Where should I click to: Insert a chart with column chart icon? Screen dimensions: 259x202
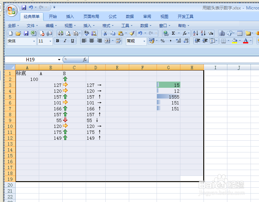222,33
